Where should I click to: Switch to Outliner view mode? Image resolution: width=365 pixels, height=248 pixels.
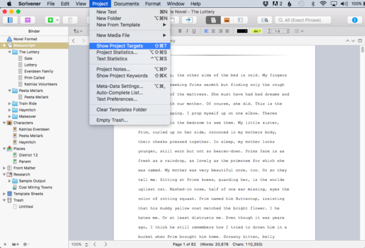240,20
